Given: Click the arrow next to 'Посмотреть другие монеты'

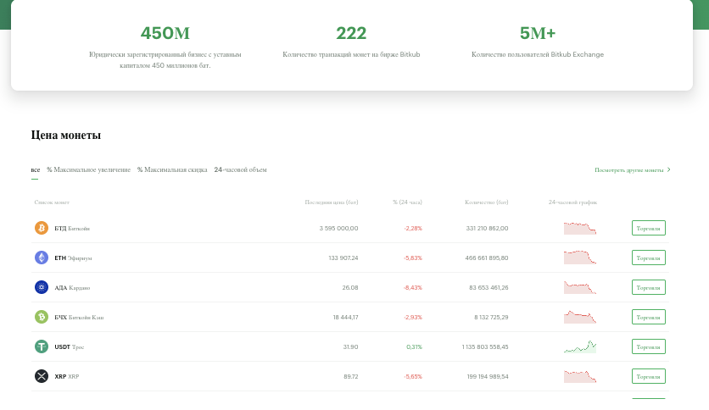Looking at the screenshot, I should tap(669, 169).
